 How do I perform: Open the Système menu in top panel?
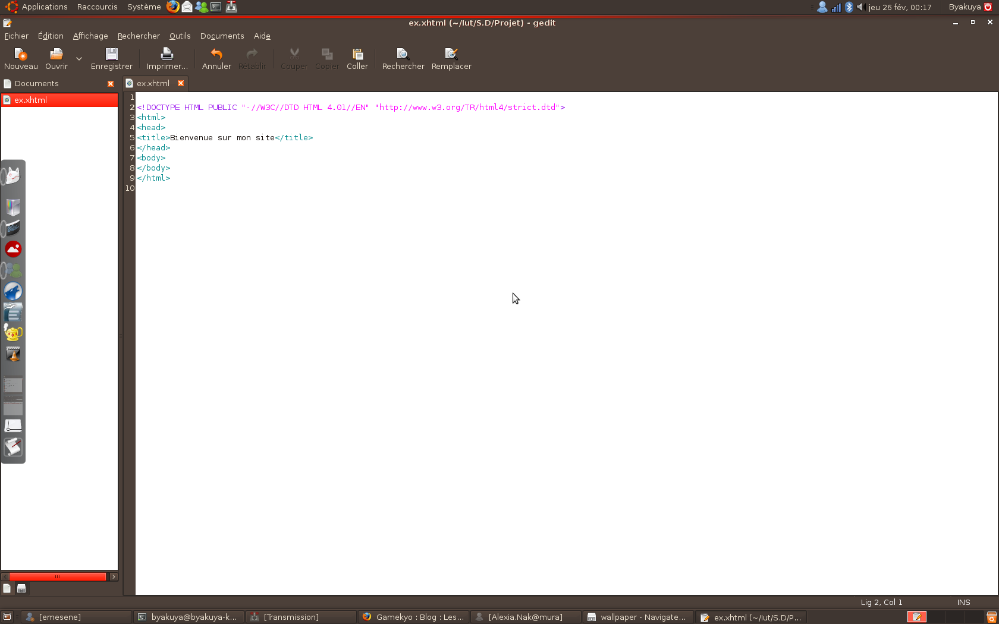click(144, 7)
